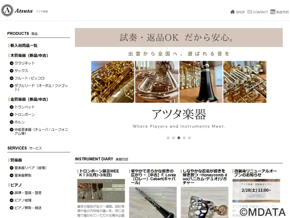This screenshot has width=290, height=218.
Task: Click arrow icon beside ピアノ修理
Action: pyautogui.click(x=12, y=200)
